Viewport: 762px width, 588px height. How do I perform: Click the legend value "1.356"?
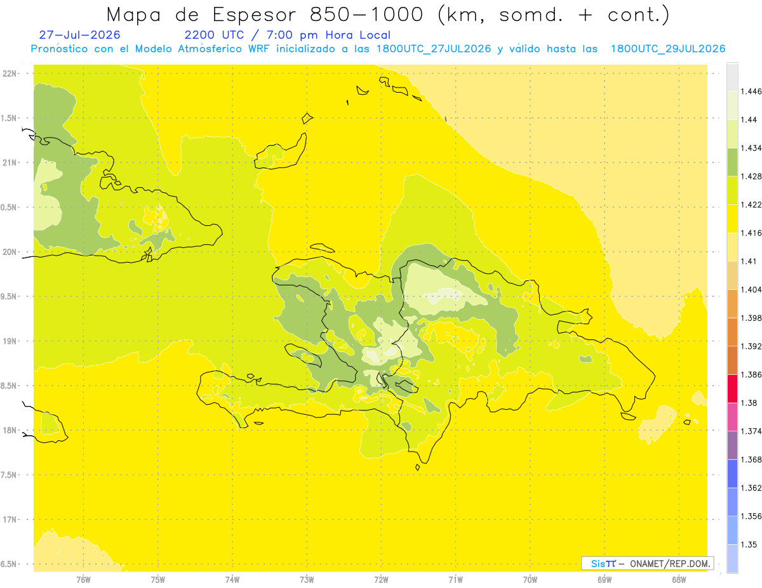pos(751,516)
